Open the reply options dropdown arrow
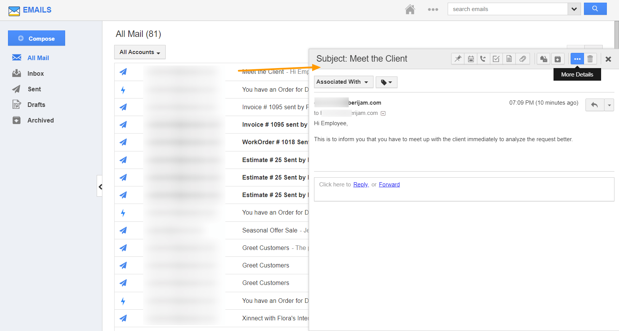The image size is (619, 331). pos(609,105)
